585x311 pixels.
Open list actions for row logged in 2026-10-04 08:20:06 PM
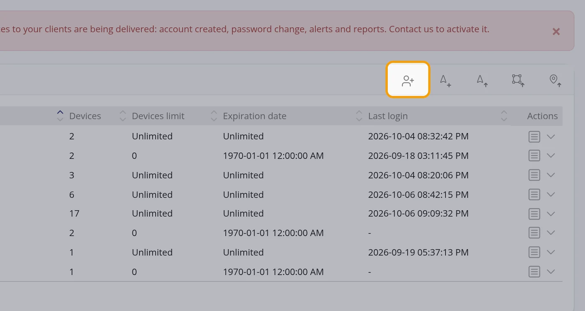534,175
